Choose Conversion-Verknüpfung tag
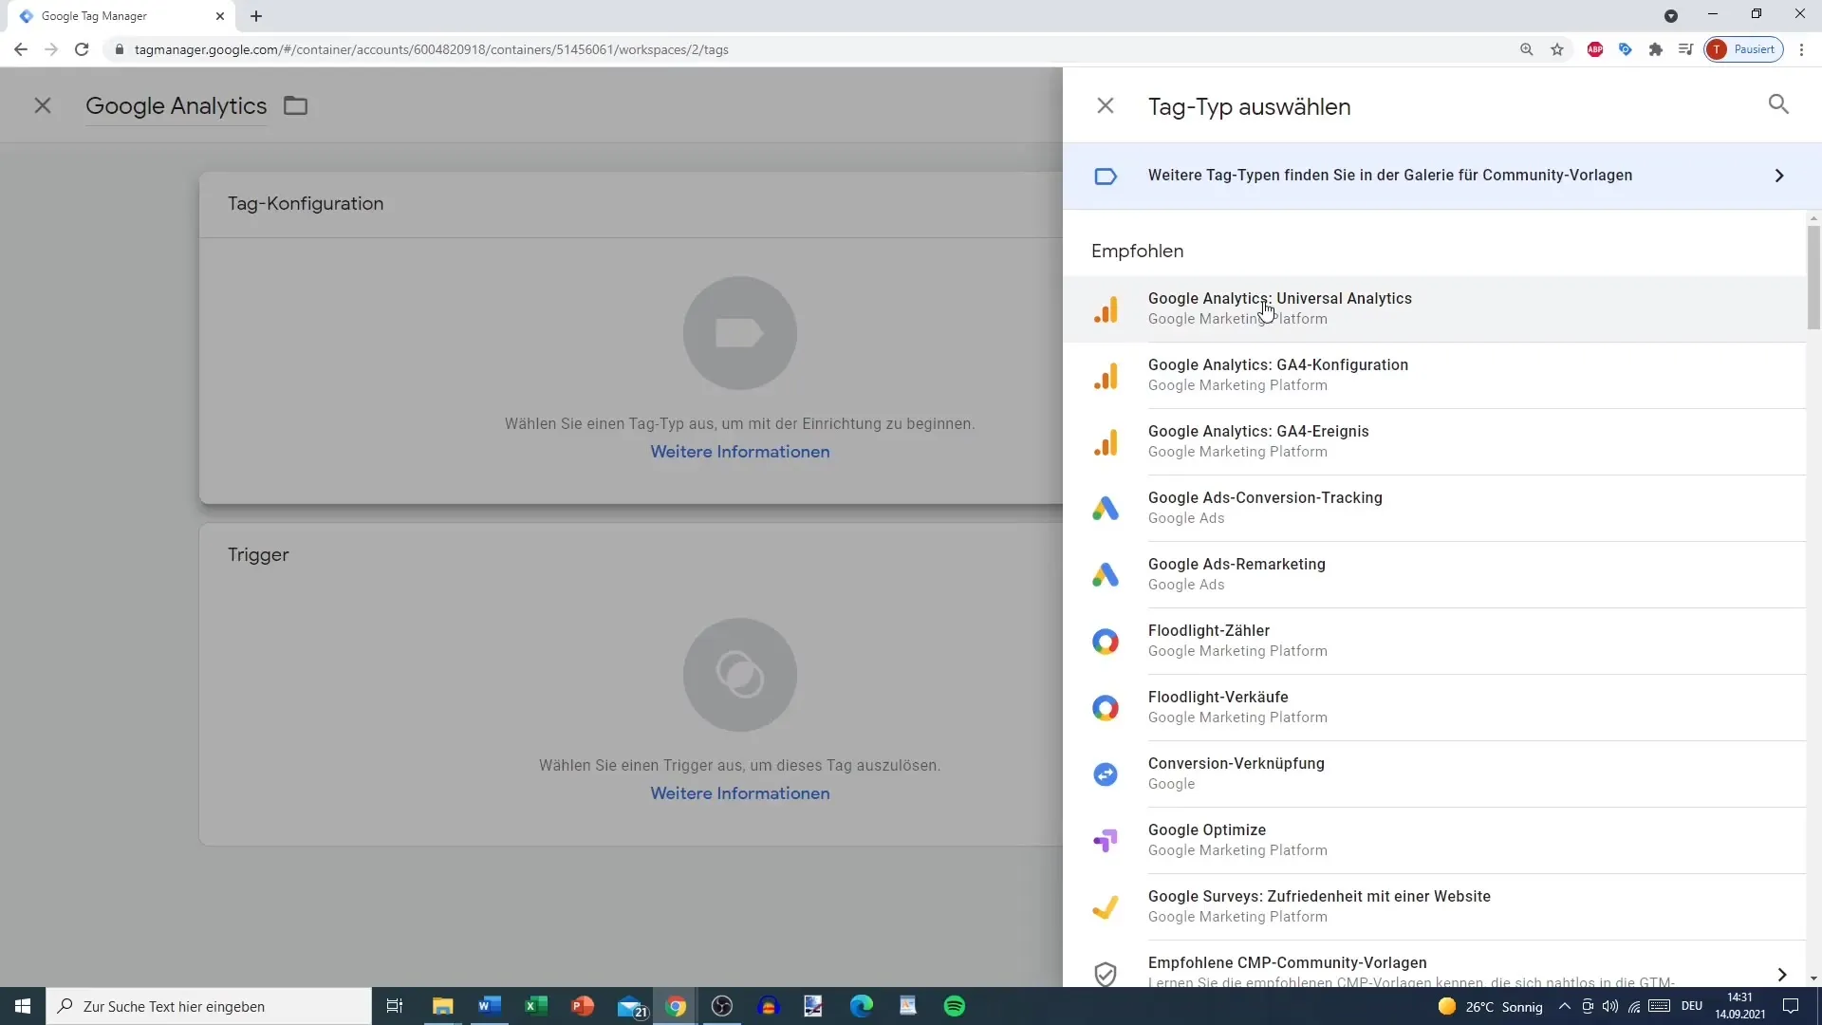This screenshot has height=1025, width=1822. (1434, 773)
